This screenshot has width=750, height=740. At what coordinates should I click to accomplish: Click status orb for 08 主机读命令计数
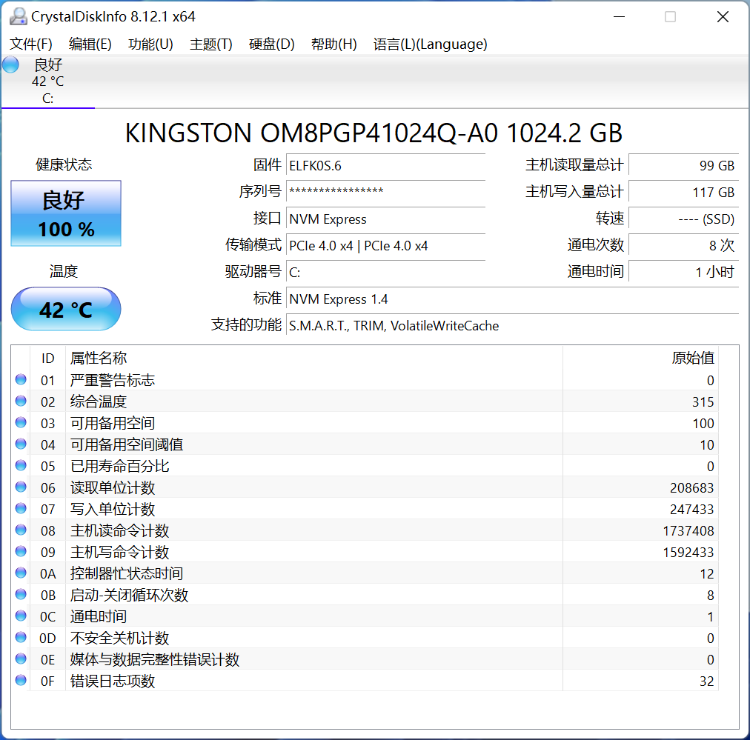pyautogui.click(x=21, y=530)
